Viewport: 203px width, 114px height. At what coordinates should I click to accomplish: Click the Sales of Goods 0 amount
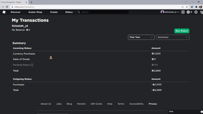coord(154,59)
